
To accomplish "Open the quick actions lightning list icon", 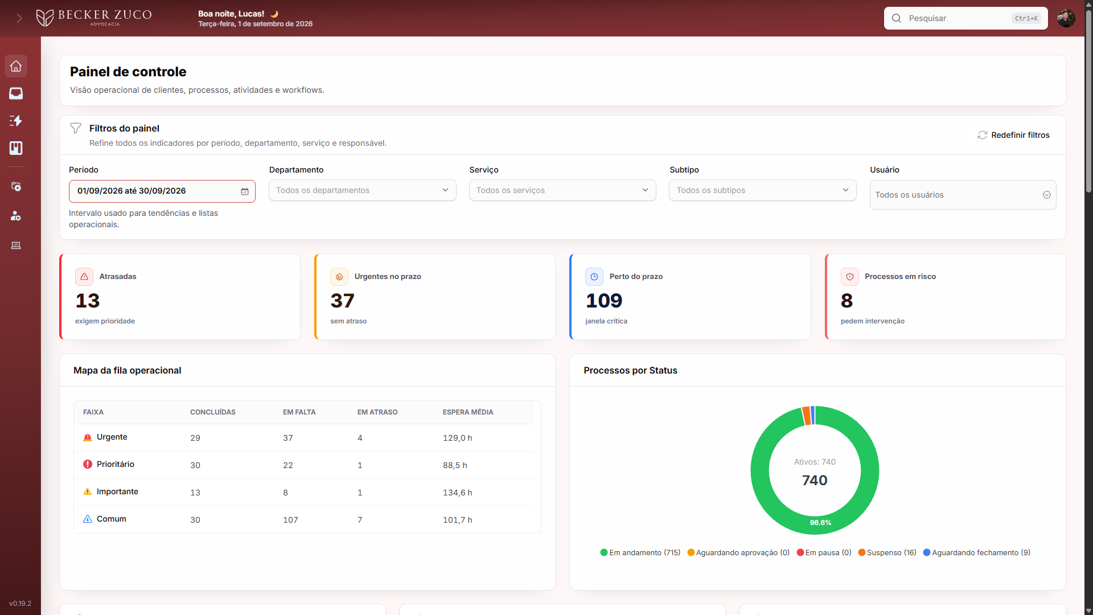I will click(x=16, y=121).
